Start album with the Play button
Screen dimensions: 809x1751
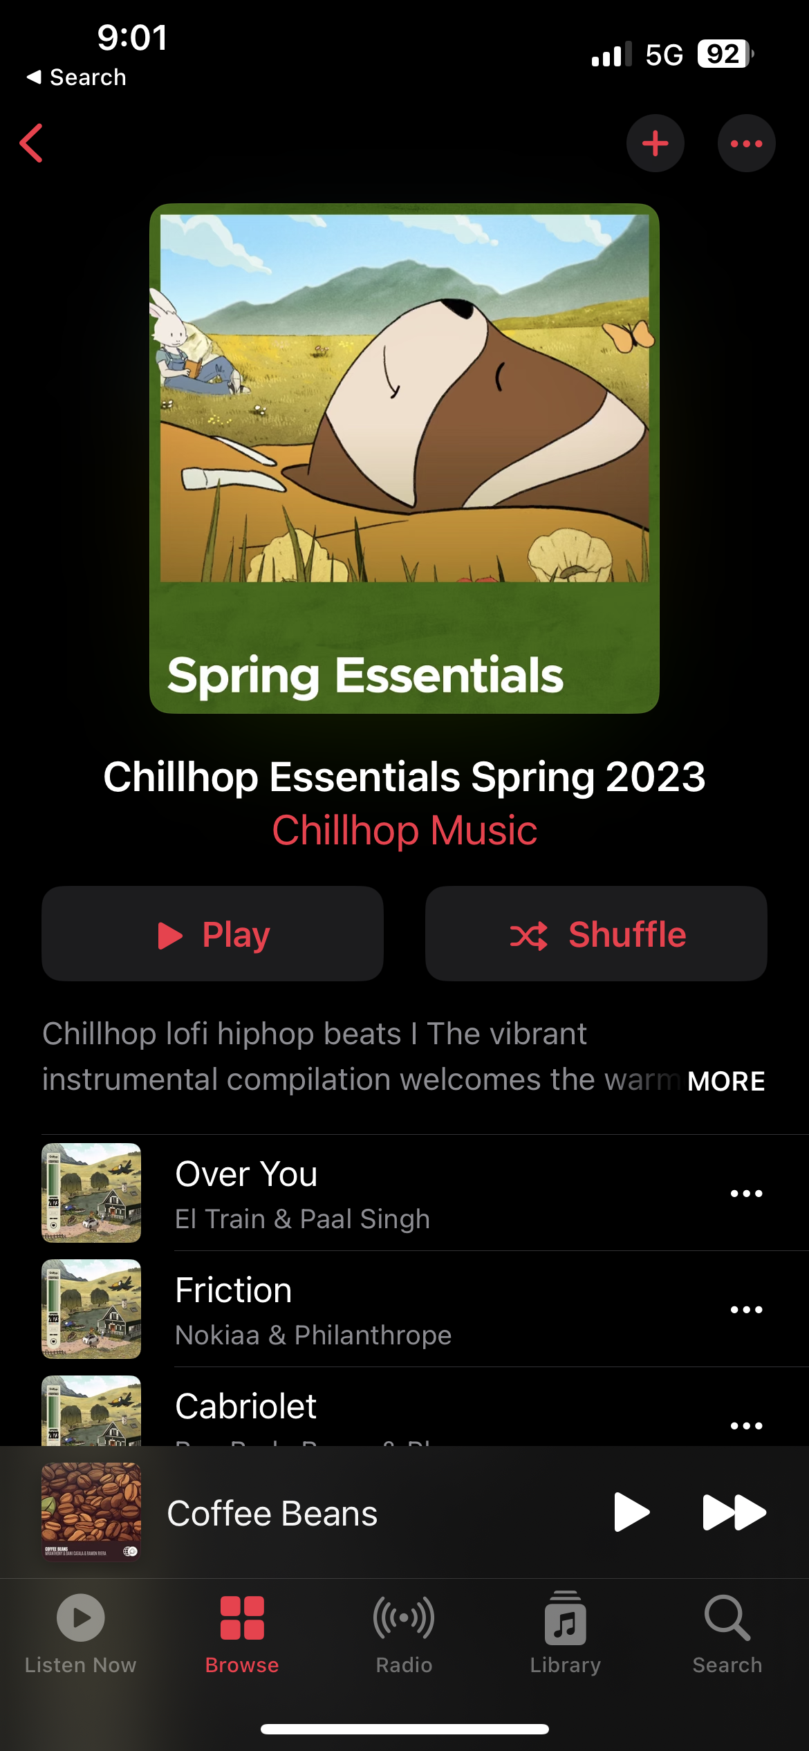(x=212, y=934)
